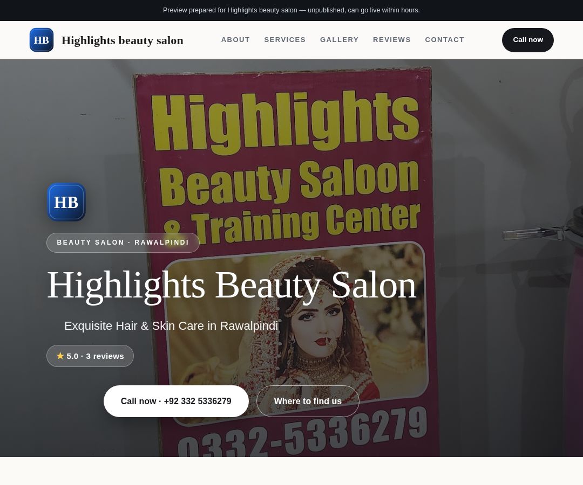Click the Beauty Salon · Rawalpindi tag
This screenshot has width=583, height=485.
pyautogui.click(x=123, y=242)
